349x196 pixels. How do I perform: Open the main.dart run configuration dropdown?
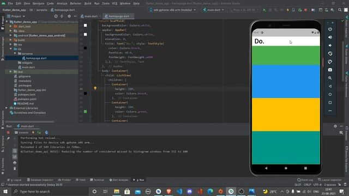[x=213, y=10]
